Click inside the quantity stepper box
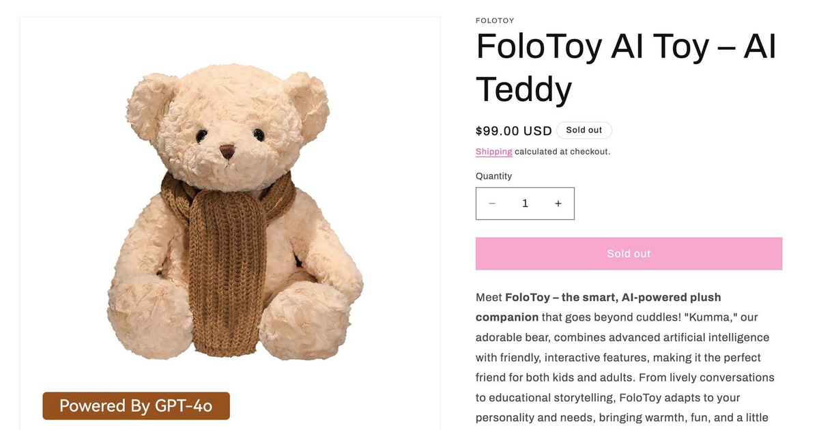Screen dimensions: 819x430 (x=525, y=203)
